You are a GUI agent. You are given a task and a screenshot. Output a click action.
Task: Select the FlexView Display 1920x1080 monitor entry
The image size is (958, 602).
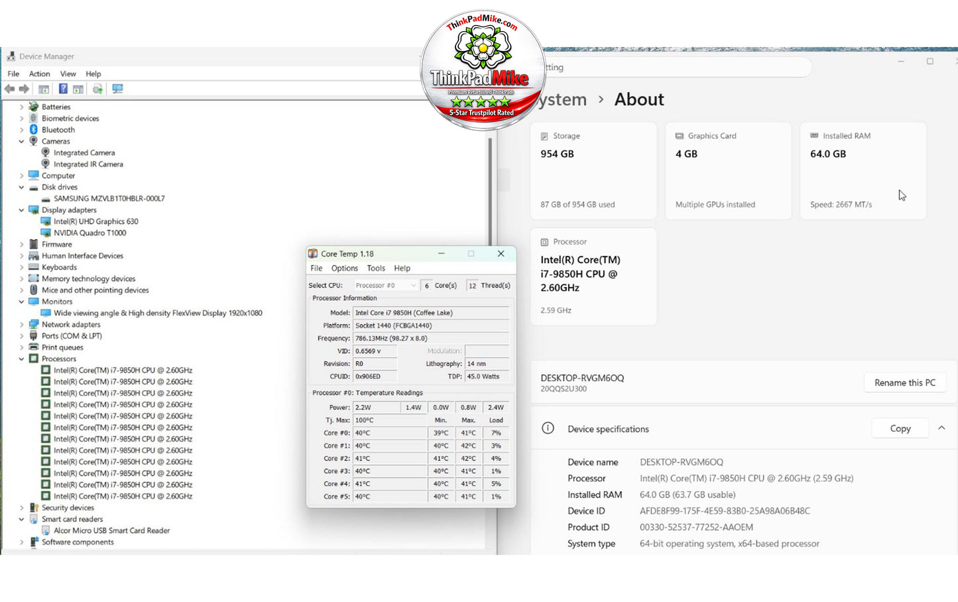tap(158, 313)
